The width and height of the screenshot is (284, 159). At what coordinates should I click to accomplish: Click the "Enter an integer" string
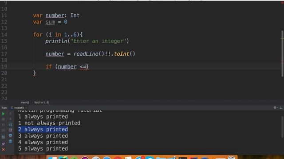[x=98, y=41]
